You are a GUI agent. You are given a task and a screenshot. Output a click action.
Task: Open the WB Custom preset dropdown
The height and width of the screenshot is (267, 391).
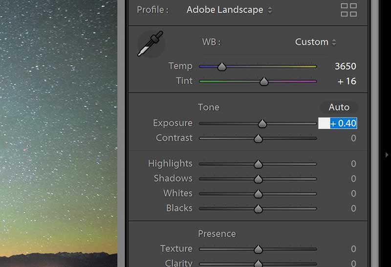(315, 42)
